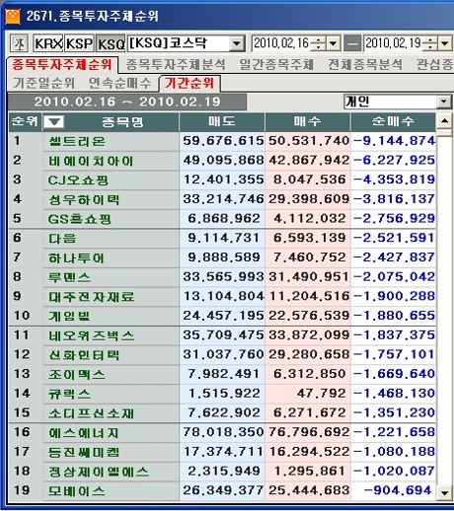Select stock 다음
The width and height of the screenshot is (454, 511).
point(62,239)
